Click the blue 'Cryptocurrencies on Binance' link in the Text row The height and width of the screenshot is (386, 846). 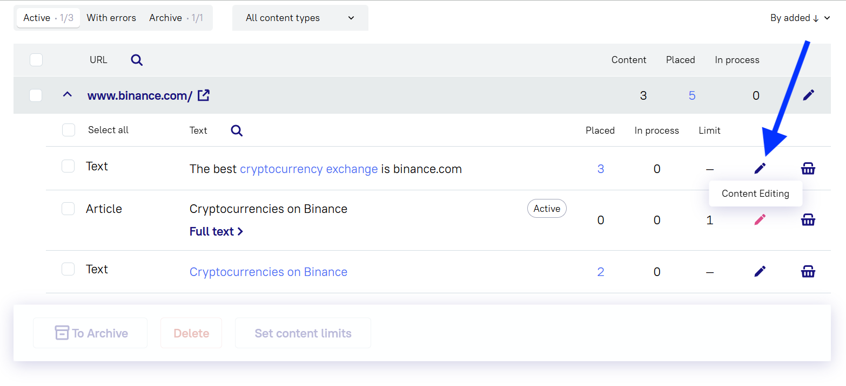click(x=268, y=272)
